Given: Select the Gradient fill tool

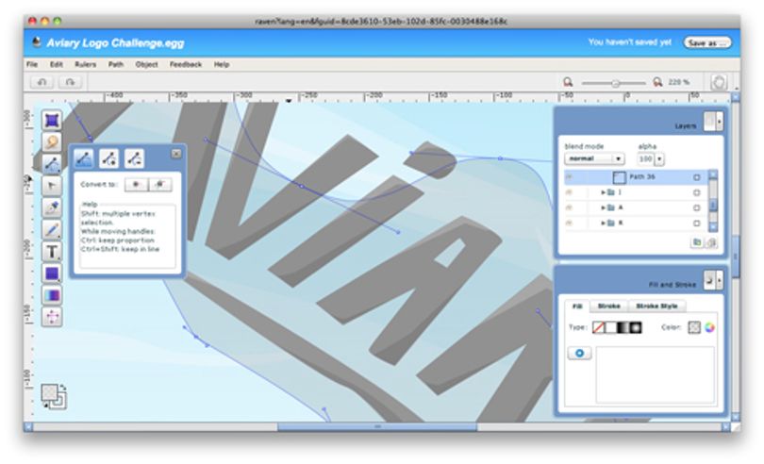Looking at the screenshot, I should 52,295.
